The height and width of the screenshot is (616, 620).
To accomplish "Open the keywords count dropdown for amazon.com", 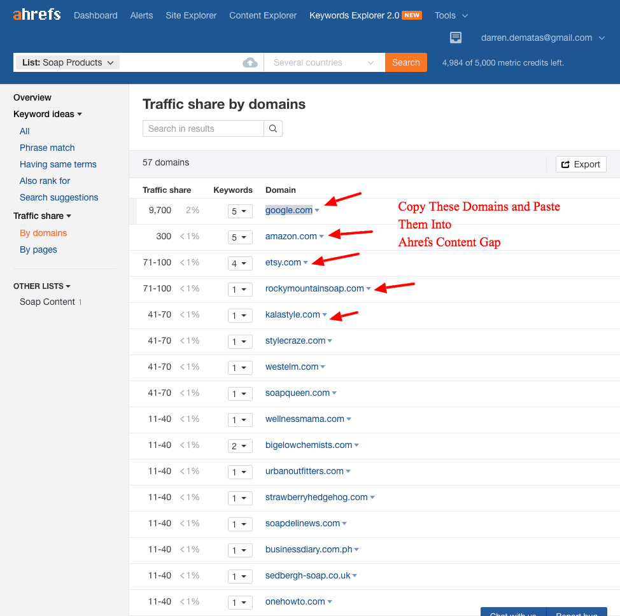I will (x=240, y=237).
